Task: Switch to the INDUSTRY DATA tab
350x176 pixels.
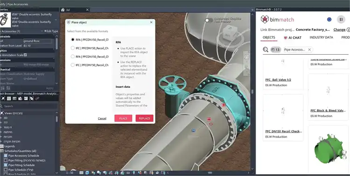Action: (321, 37)
